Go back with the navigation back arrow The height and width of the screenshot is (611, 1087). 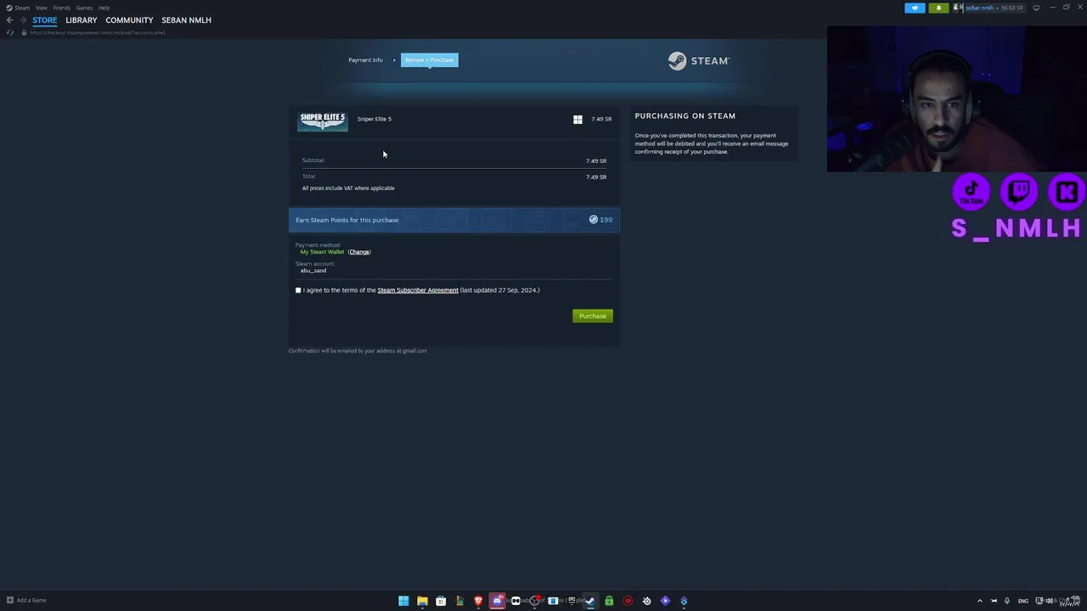pyautogui.click(x=9, y=20)
